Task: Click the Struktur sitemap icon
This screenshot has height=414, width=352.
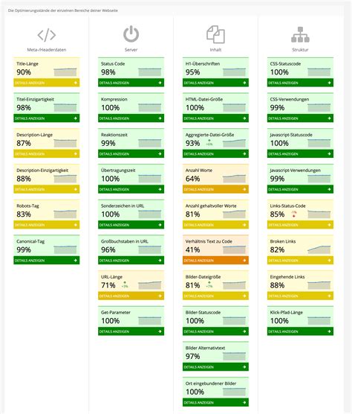Action: tap(300, 34)
